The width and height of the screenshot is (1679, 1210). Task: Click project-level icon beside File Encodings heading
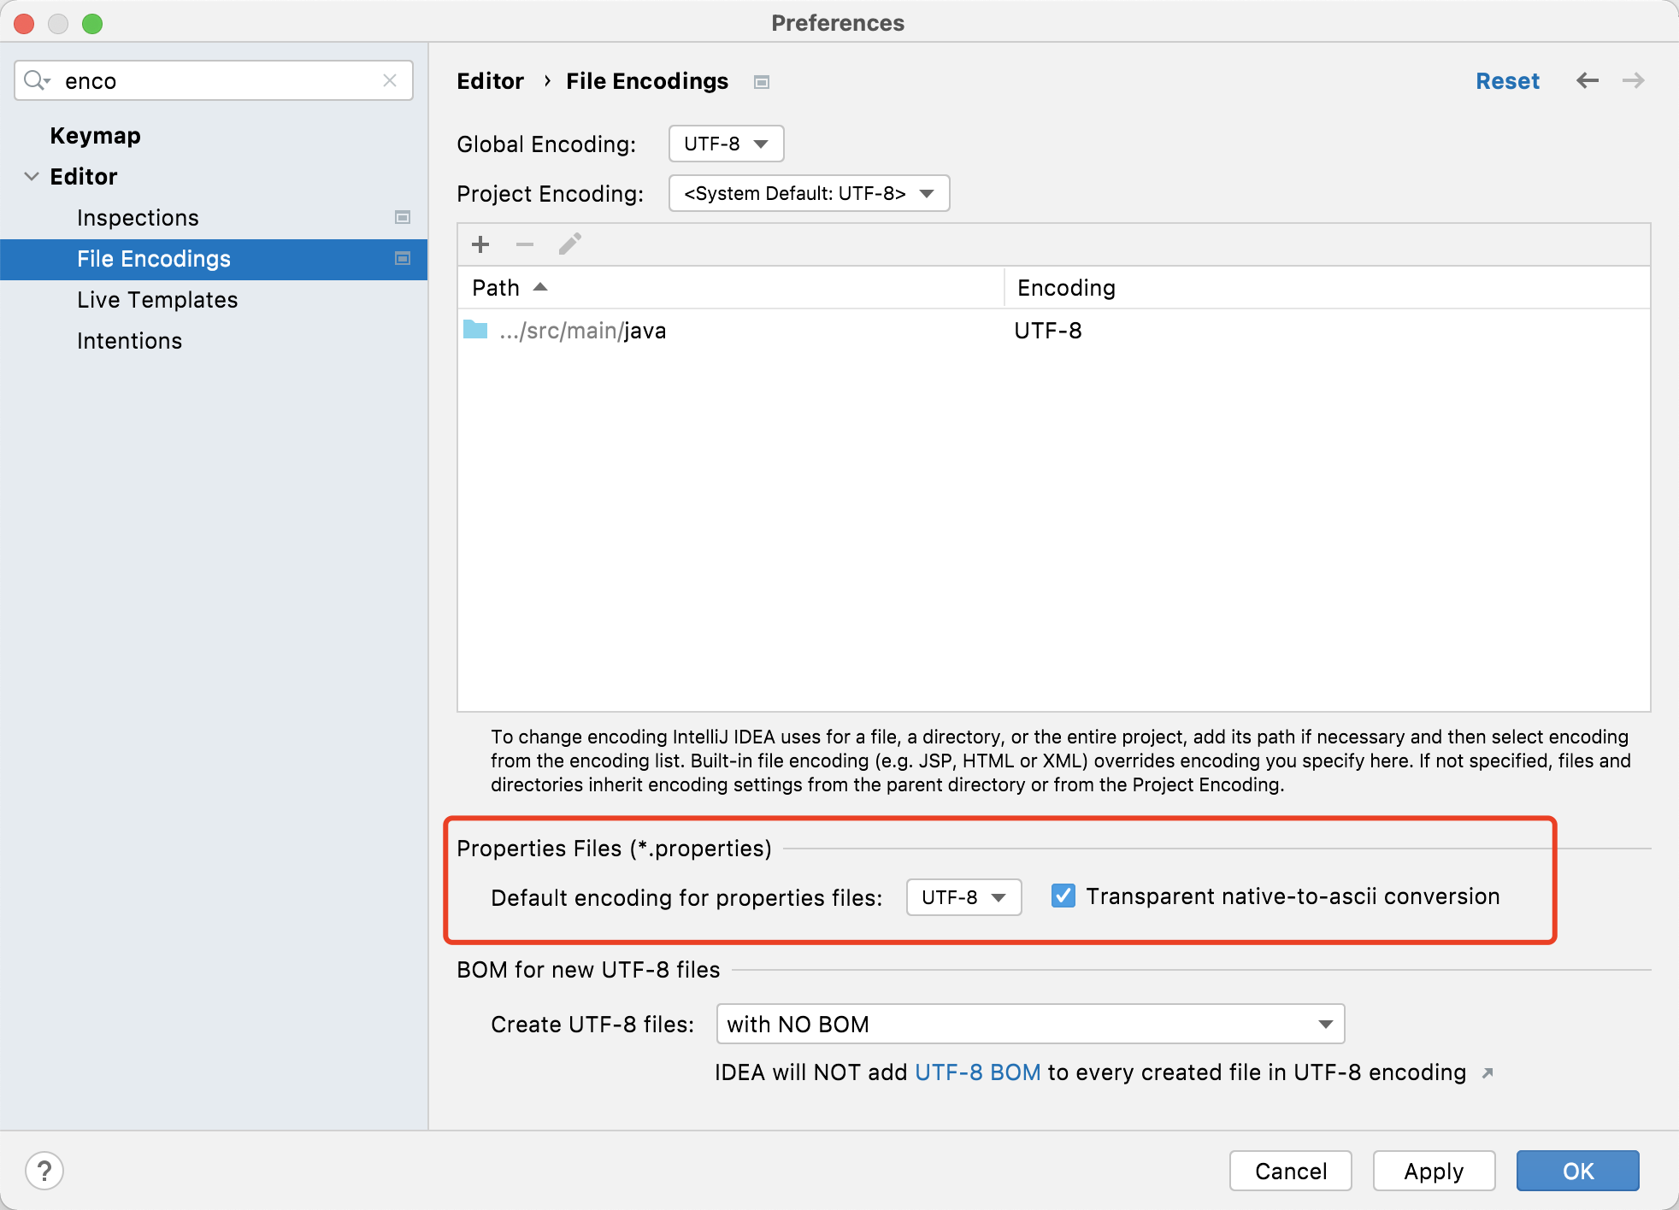[x=762, y=82]
